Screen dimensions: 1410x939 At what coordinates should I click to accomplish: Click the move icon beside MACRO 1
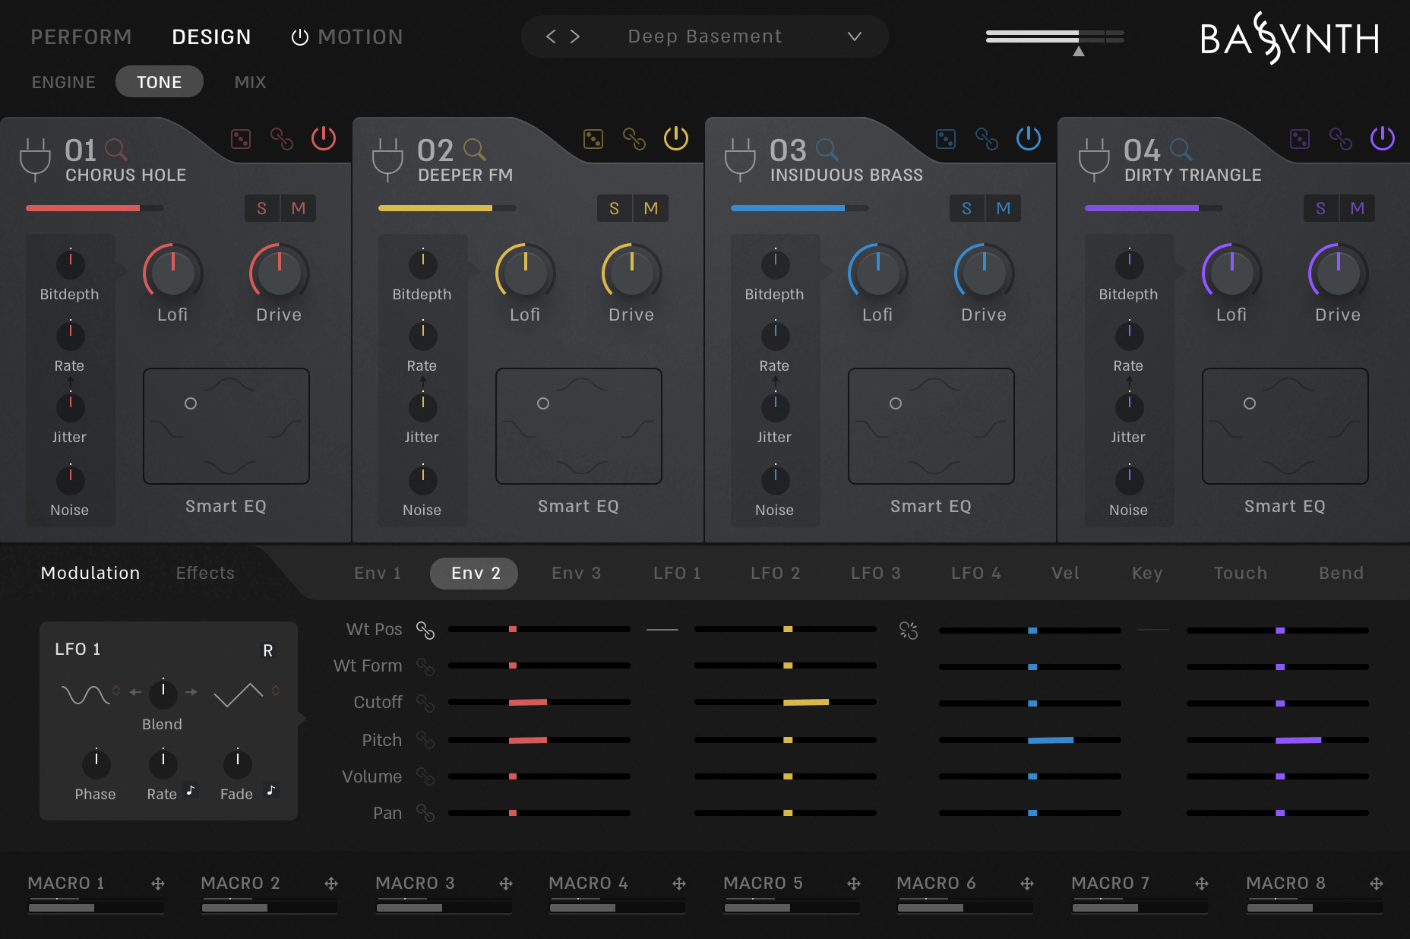pyautogui.click(x=158, y=884)
